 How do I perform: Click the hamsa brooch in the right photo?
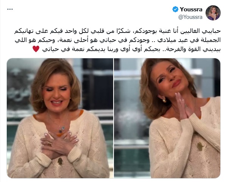click(x=200, y=146)
